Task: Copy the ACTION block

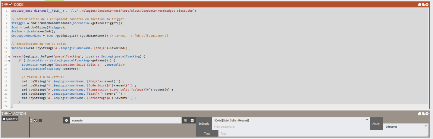Action: [x=419, y=114]
